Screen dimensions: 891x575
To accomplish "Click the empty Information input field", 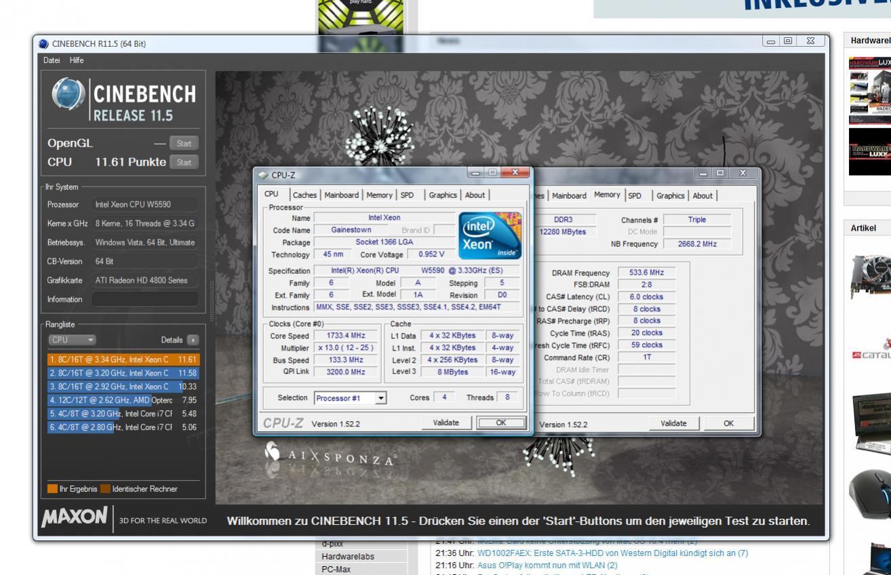I will click(x=144, y=299).
